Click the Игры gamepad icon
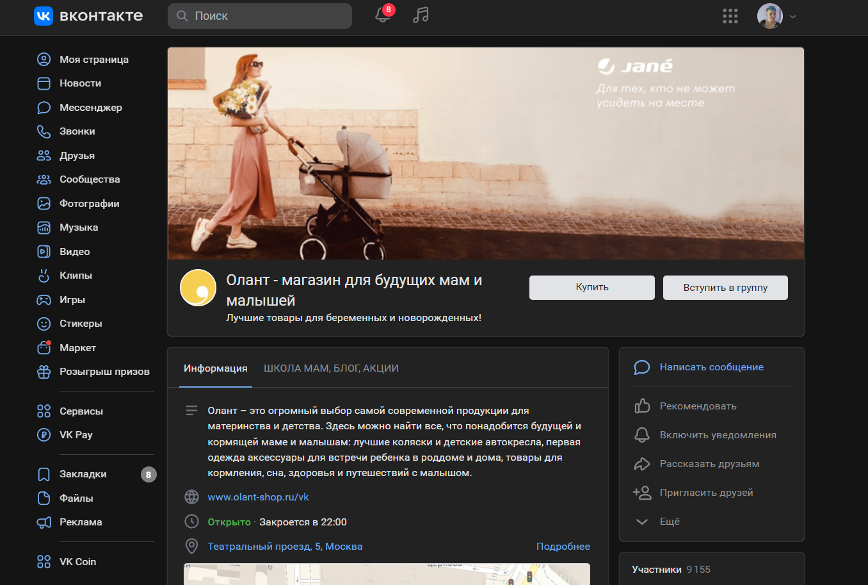The width and height of the screenshot is (868, 585). pyautogui.click(x=44, y=300)
